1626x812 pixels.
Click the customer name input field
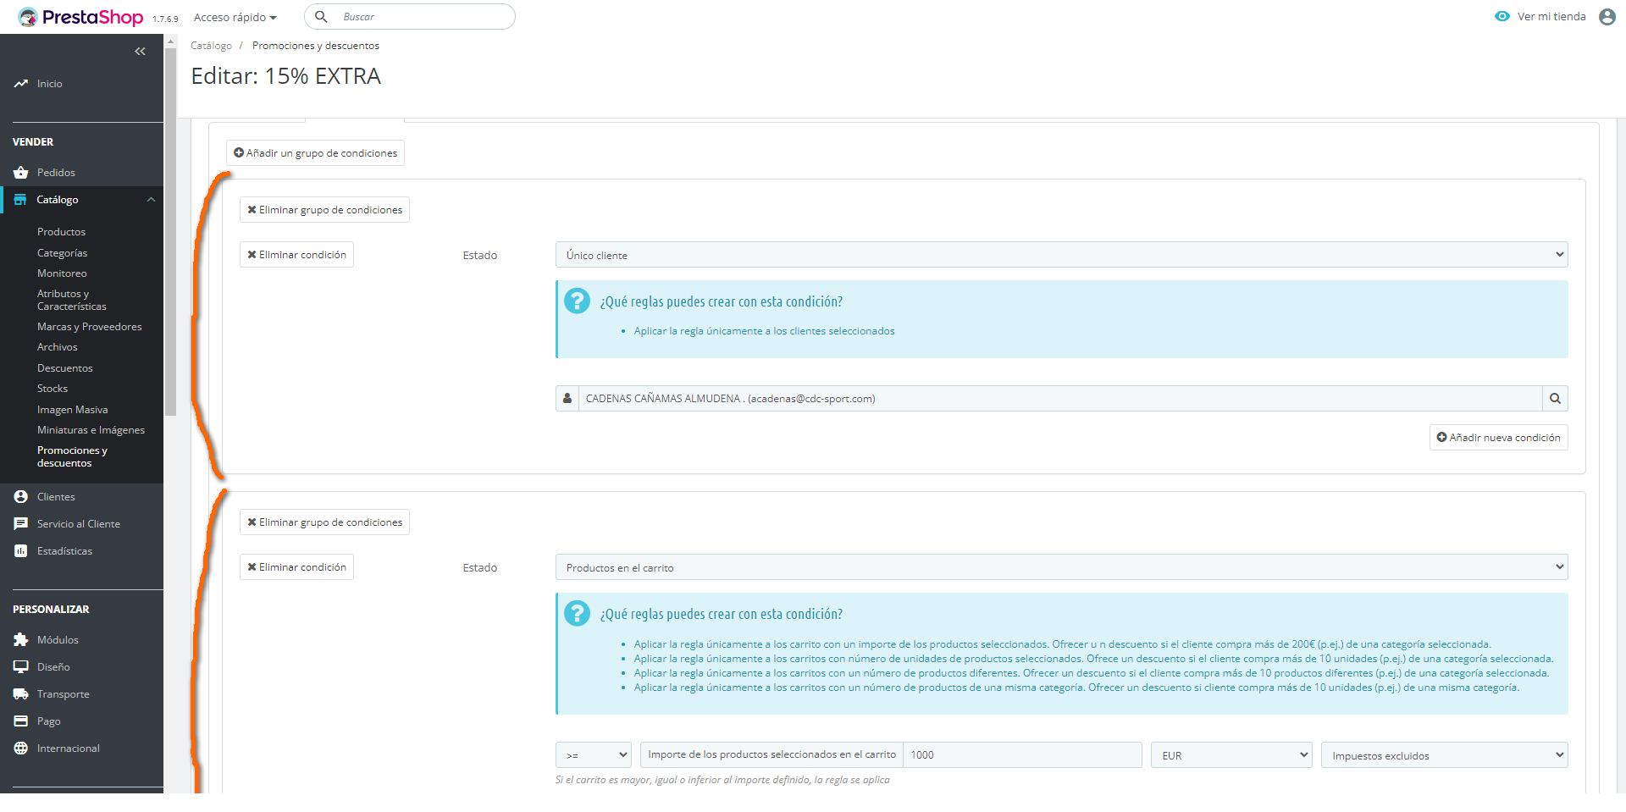point(1060,399)
